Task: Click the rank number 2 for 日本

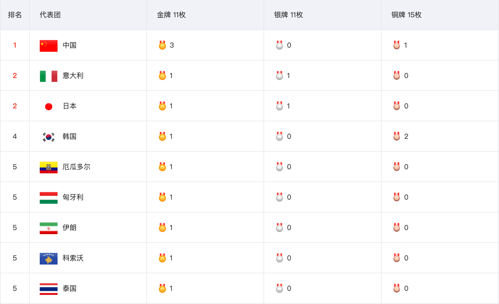Action: [15, 106]
